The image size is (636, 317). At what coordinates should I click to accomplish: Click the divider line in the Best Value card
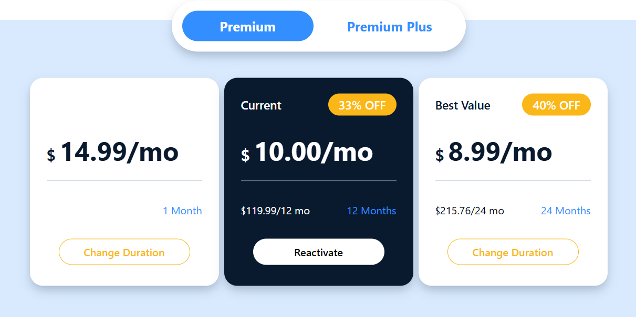click(513, 180)
